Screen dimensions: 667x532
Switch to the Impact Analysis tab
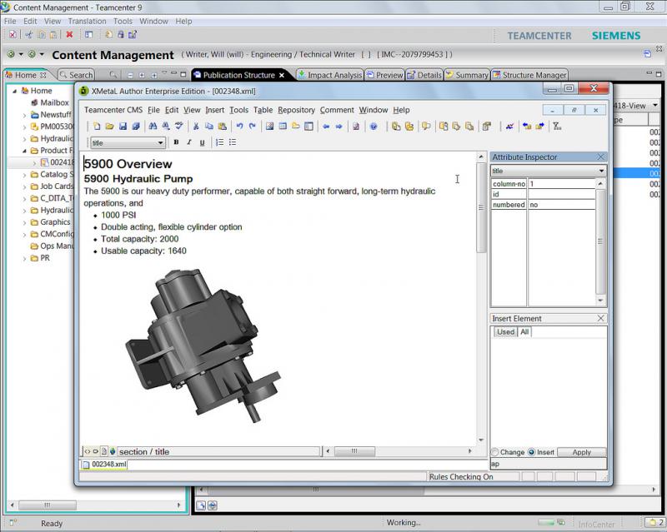329,75
